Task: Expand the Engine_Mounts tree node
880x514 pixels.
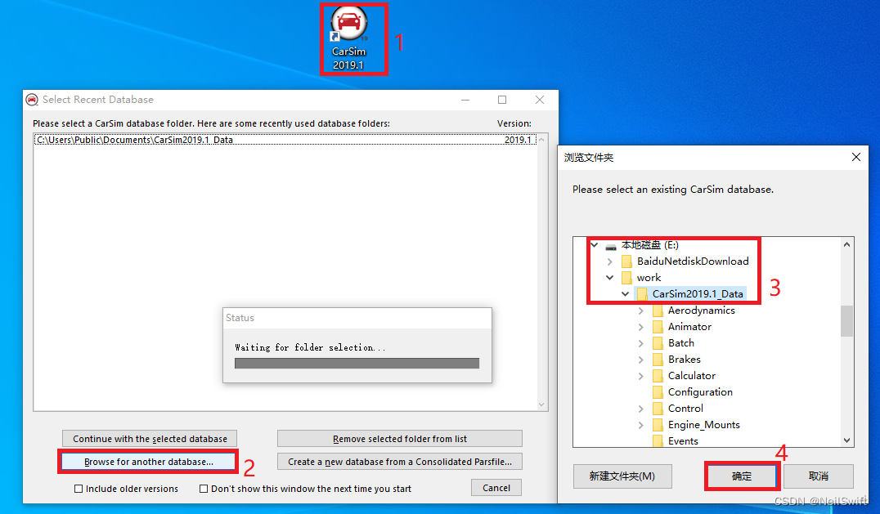Action: pos(641,425)
